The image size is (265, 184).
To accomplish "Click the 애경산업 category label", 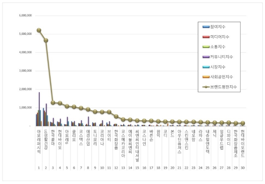I will (88, 137).
